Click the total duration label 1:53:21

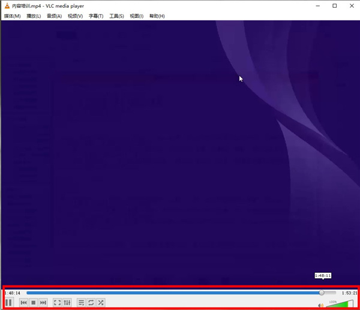[x=349, y=293]
